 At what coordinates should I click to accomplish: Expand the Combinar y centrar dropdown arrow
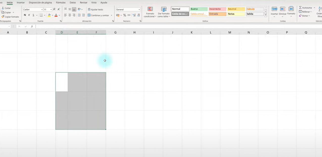pyautogui.click(x=111, y=15)
